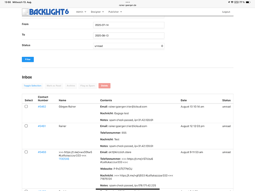
Task: Tap the three-dot multitasking indicator at top
Action: pyautogui.click(x=127, y=2)
